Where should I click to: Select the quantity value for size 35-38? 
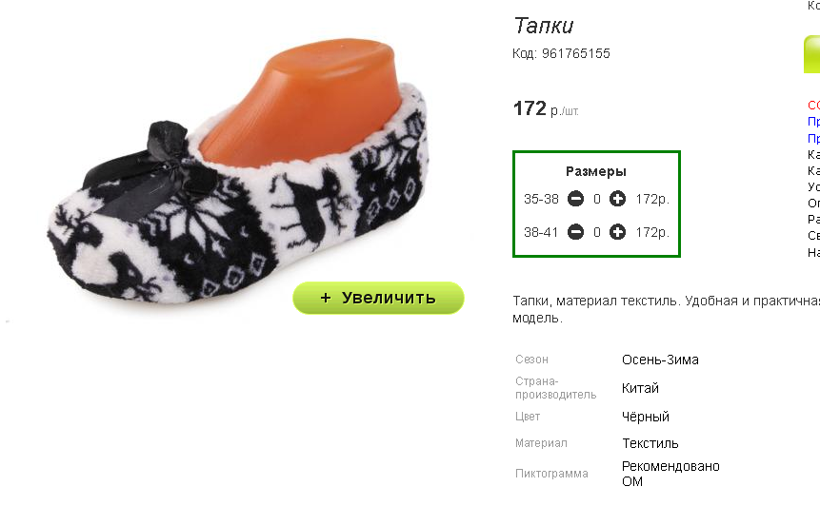597,200
